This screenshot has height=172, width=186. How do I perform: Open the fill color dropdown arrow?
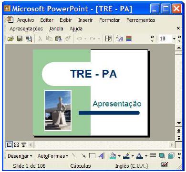119,156
